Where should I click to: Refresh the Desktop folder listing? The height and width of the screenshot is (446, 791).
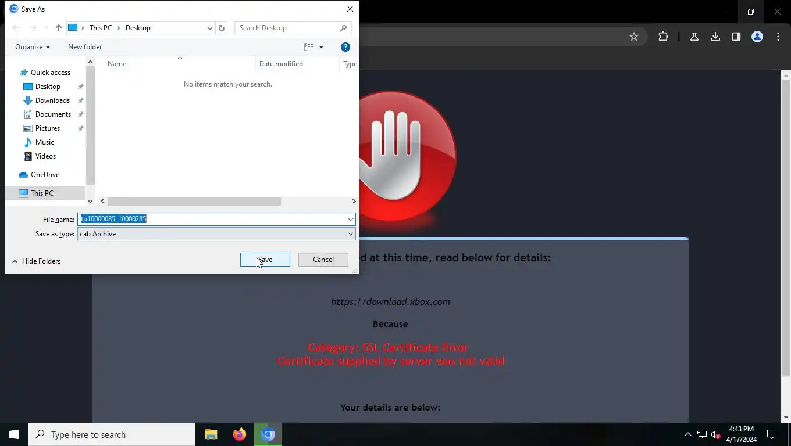[x=222, y=28]
